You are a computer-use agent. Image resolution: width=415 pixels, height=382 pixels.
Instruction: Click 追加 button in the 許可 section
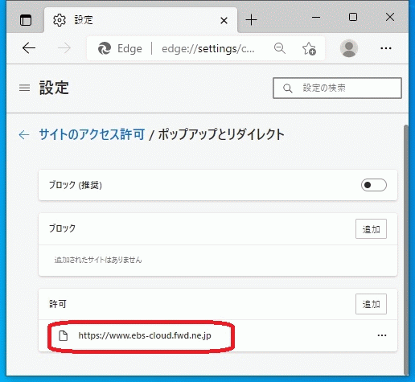coord(371,304)
